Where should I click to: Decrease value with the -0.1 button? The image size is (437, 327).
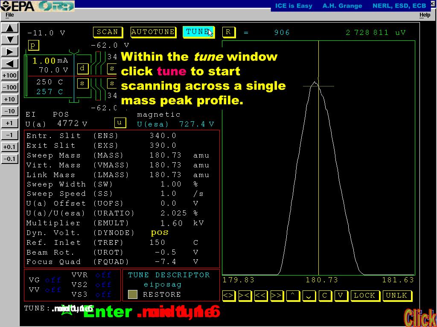[x=10, y=159]
